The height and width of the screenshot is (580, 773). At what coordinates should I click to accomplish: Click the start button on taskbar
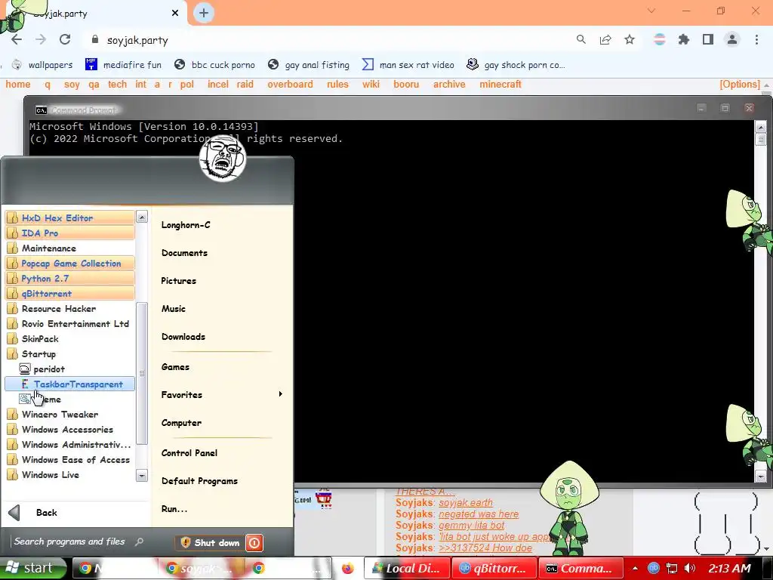(x=32, y=568)
